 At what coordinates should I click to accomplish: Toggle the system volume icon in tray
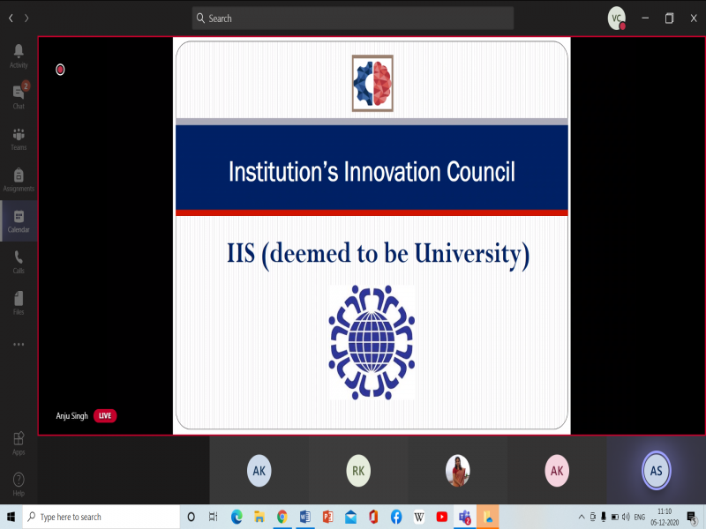pos(625,517)
